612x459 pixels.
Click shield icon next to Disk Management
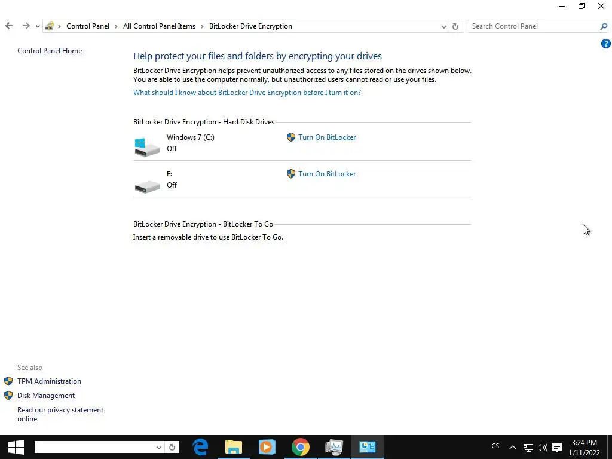point(8,396)
